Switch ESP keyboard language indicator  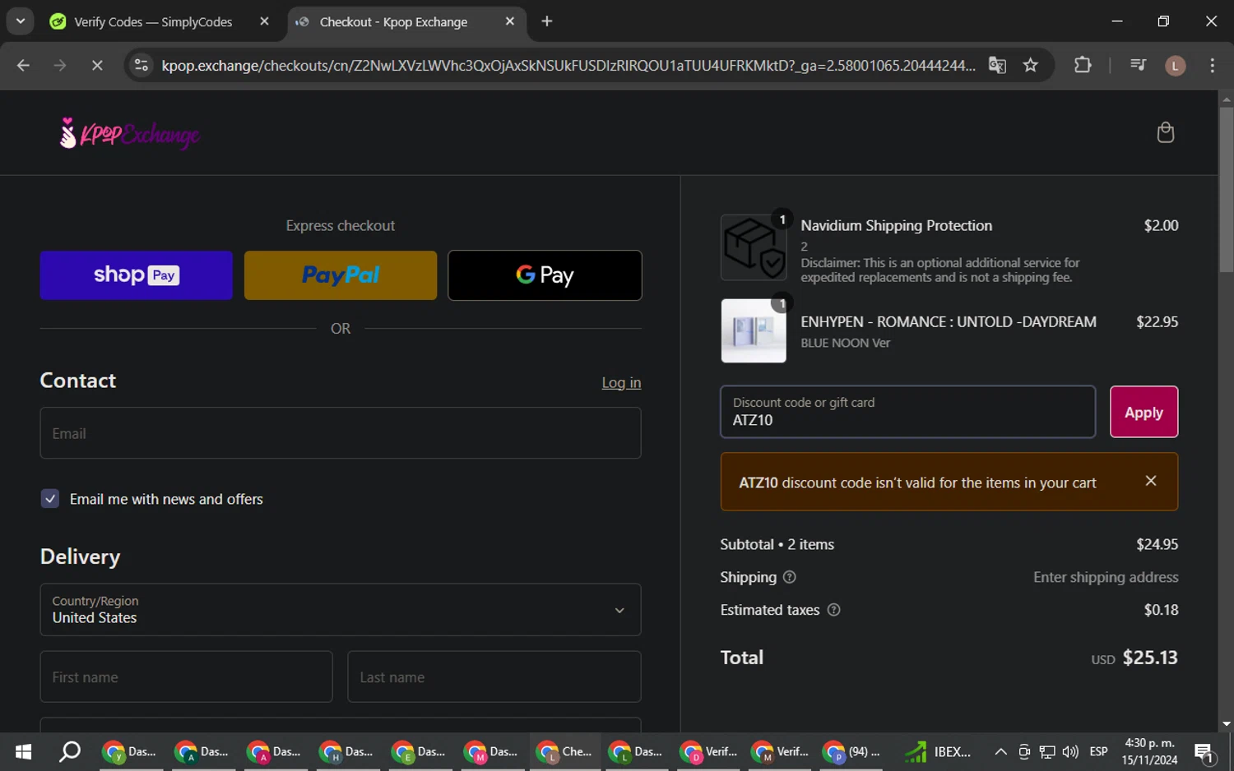pos(1098,751)
